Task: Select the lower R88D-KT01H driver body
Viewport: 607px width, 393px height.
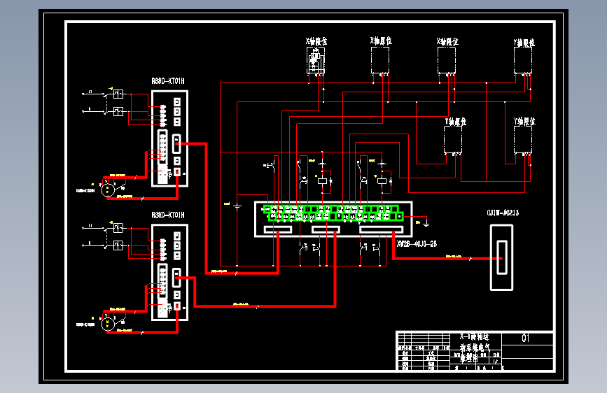Action: pos(169,272)
